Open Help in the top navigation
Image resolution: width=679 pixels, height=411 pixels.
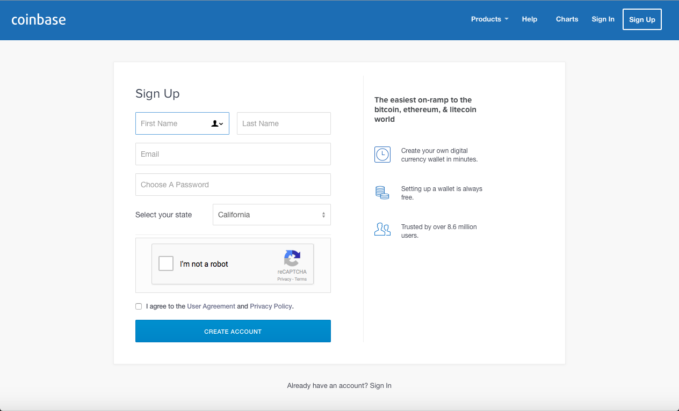tap(530, 19)
